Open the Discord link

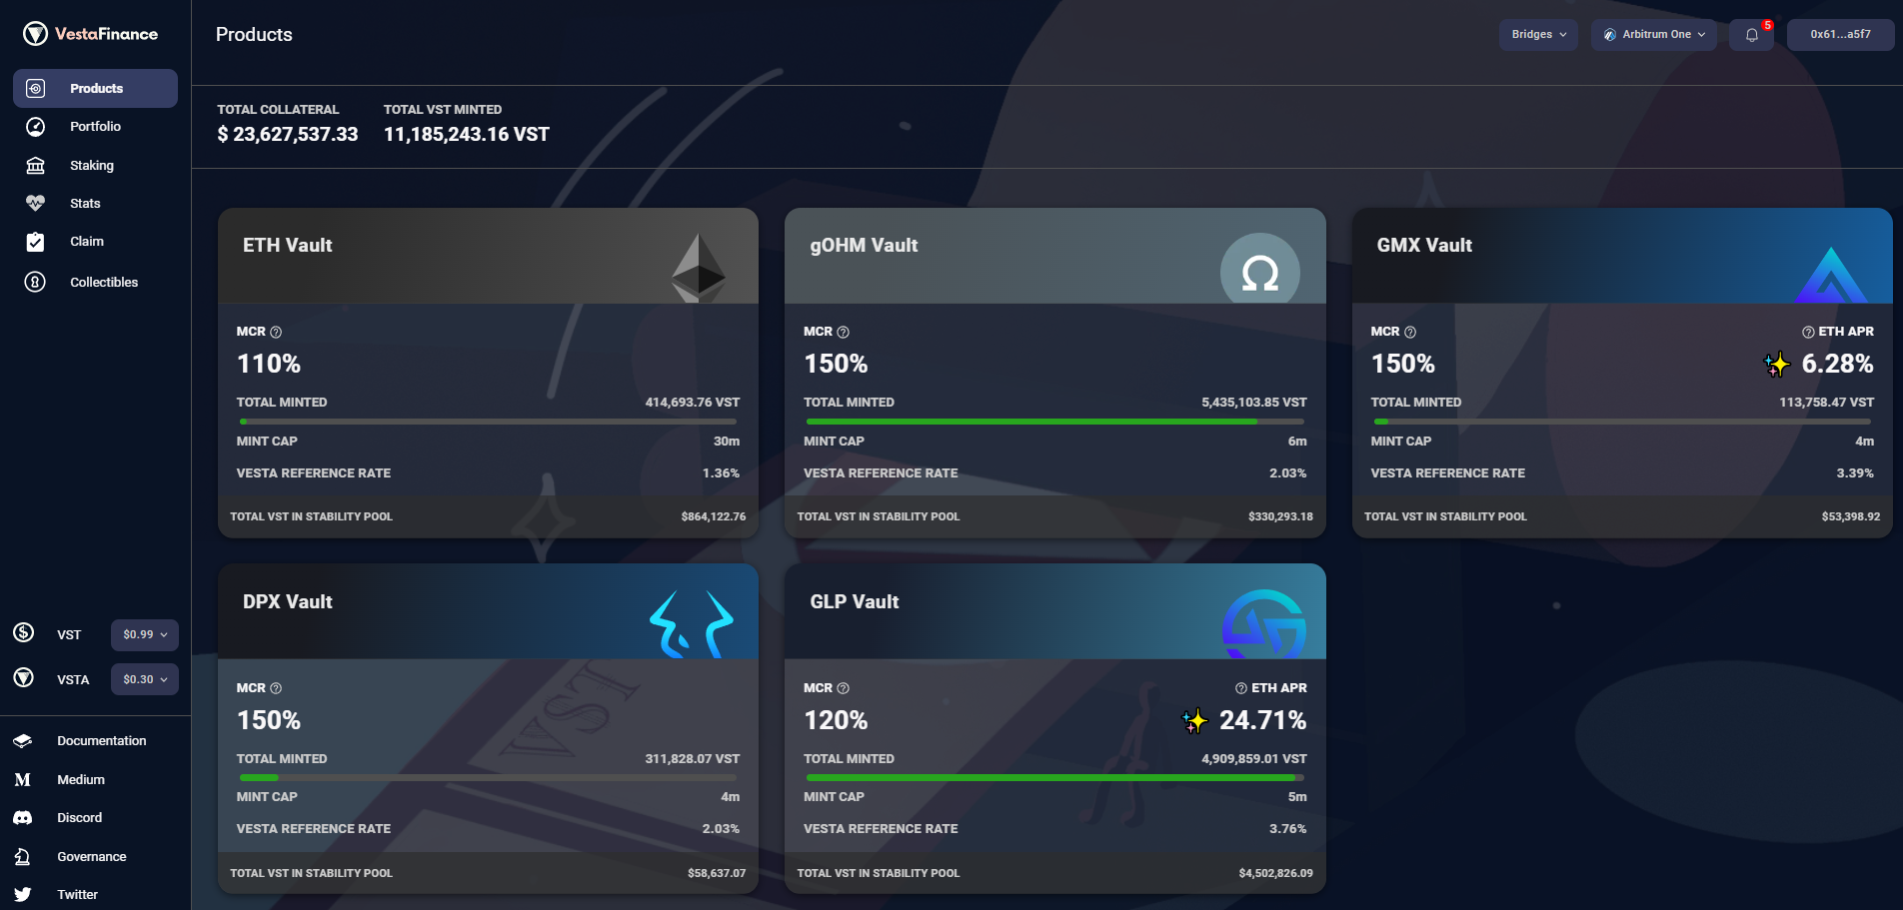point(79,818)
